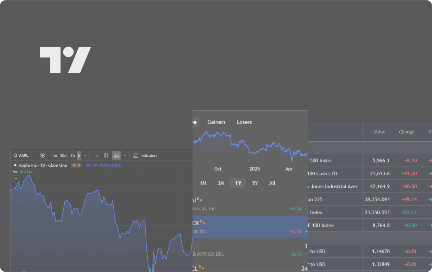Open the 500 Index row
The width and height of the screenshot is (432, 272).
(x=370, y=161)
